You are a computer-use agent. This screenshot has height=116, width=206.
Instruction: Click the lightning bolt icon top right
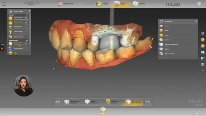(199, 4)
